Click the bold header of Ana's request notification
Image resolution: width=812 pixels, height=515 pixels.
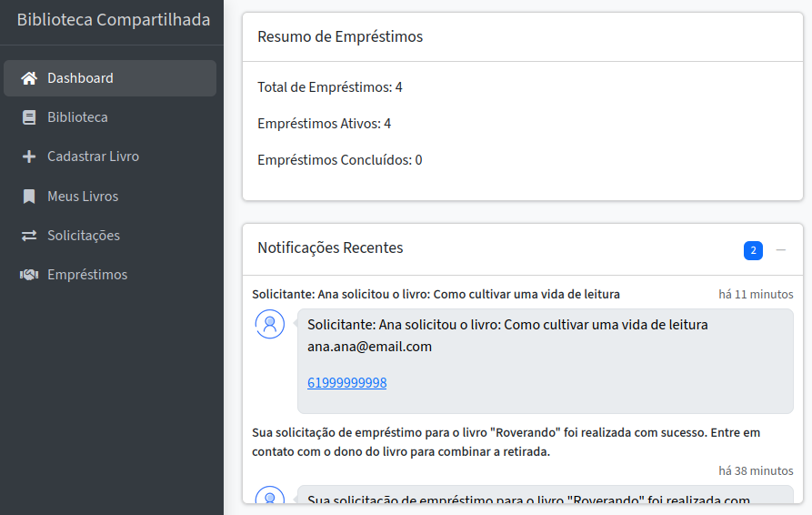click(436, 294)
